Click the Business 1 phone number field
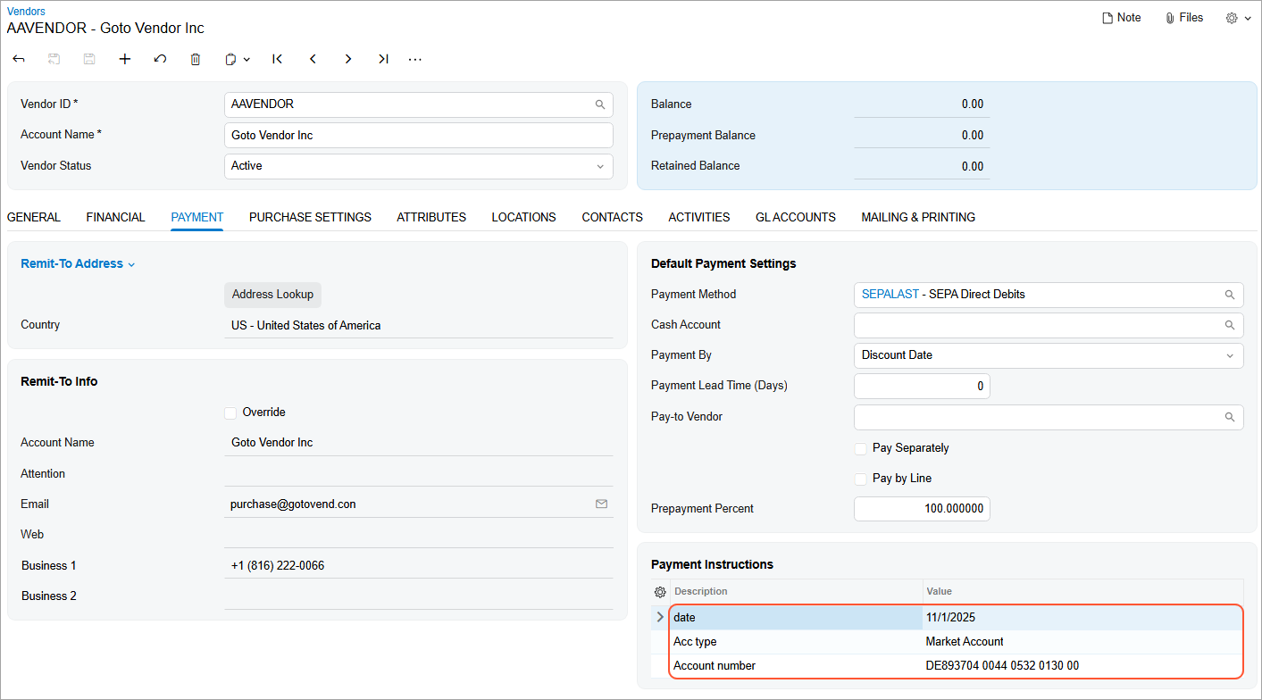This screenshot has width=1262, height=700. click(x=419, y=566)
